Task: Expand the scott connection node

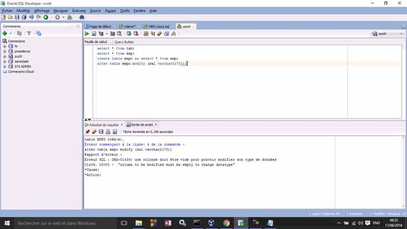Action: [4, 57]
